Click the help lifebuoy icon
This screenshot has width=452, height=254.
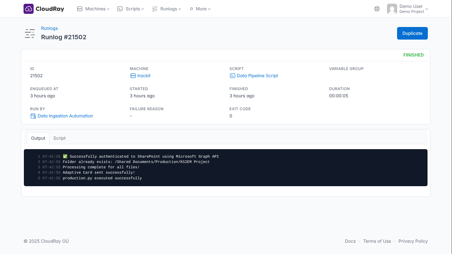377,9
